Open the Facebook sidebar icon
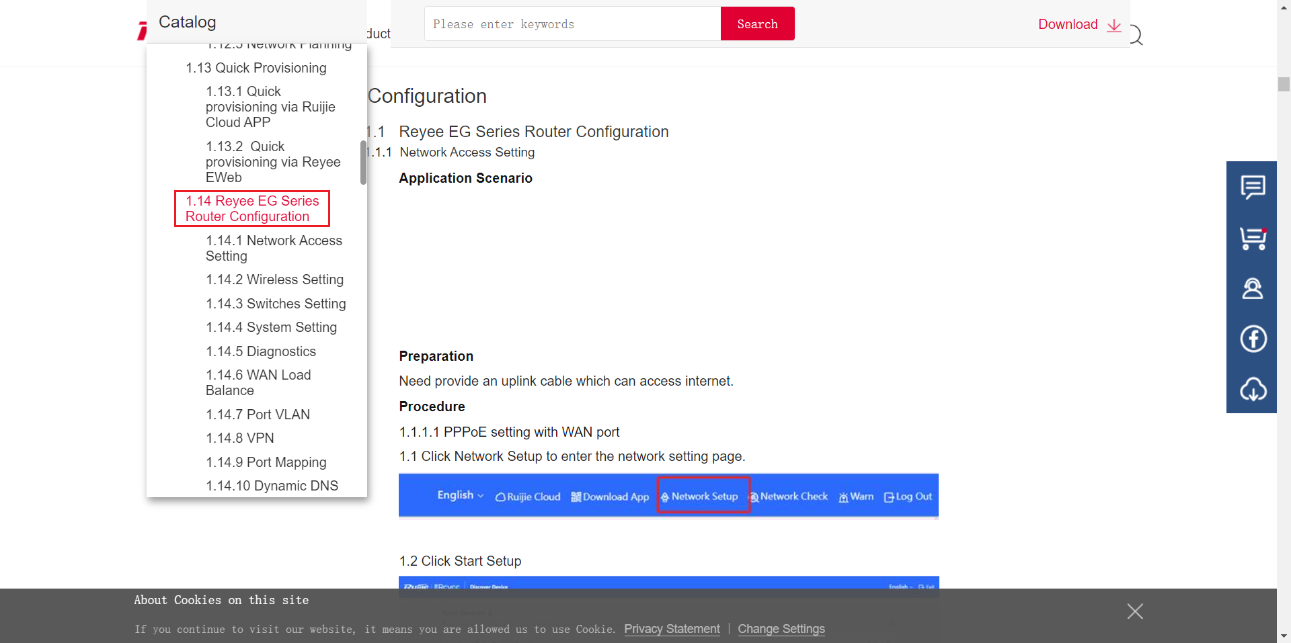The height and width of the screenshot is (643, 1291). tap(1253, 339)
